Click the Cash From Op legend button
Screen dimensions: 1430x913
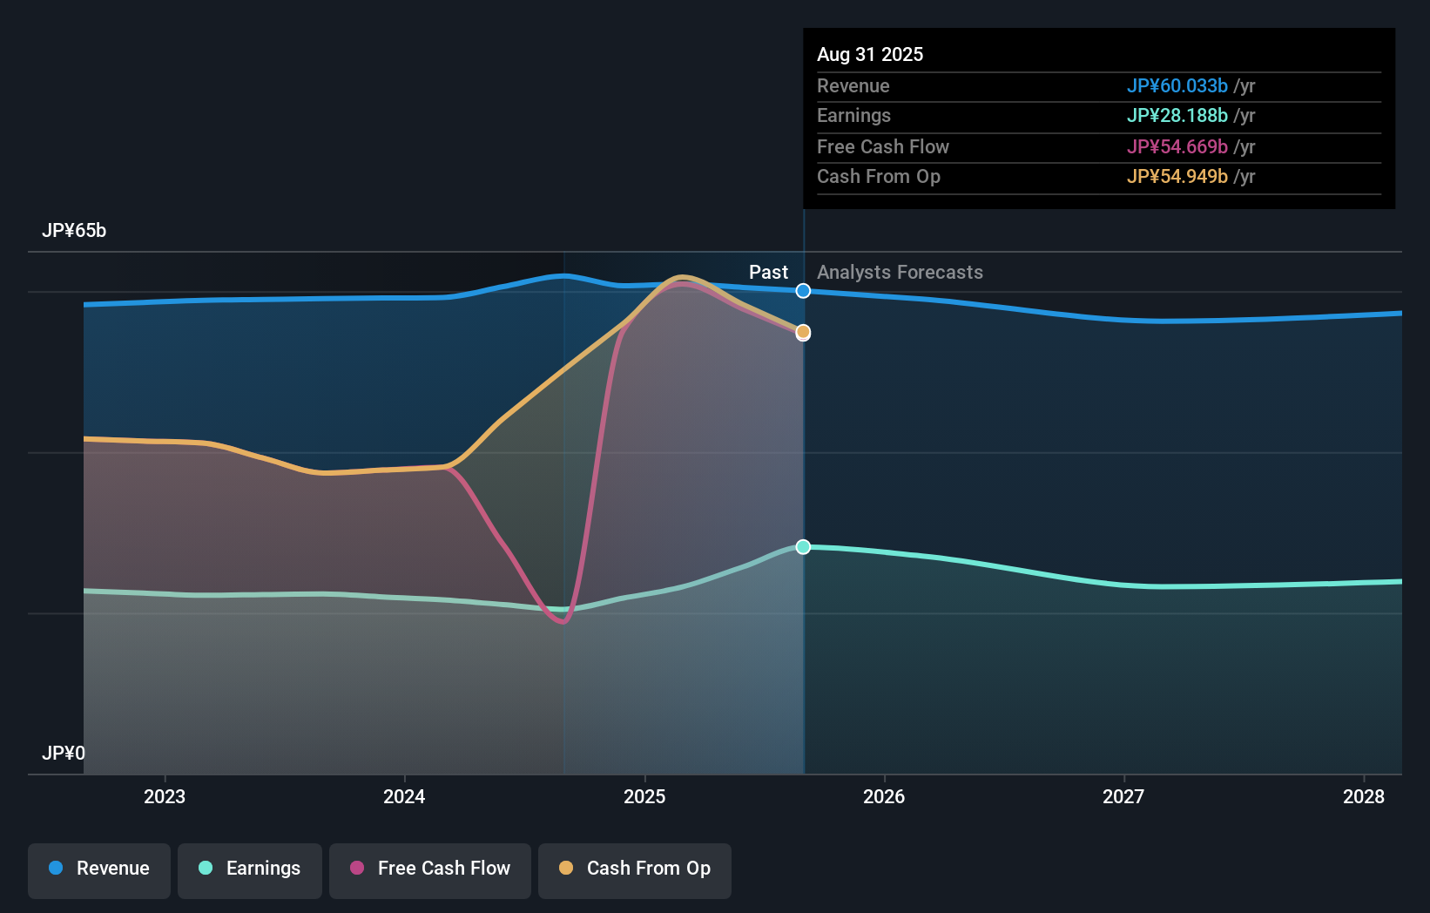(634, 870)
